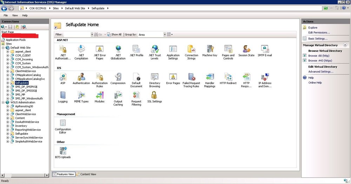Open SMTP E-mail feature
Viewport: 351px width, 184px height.
click(x=265, y=51)
